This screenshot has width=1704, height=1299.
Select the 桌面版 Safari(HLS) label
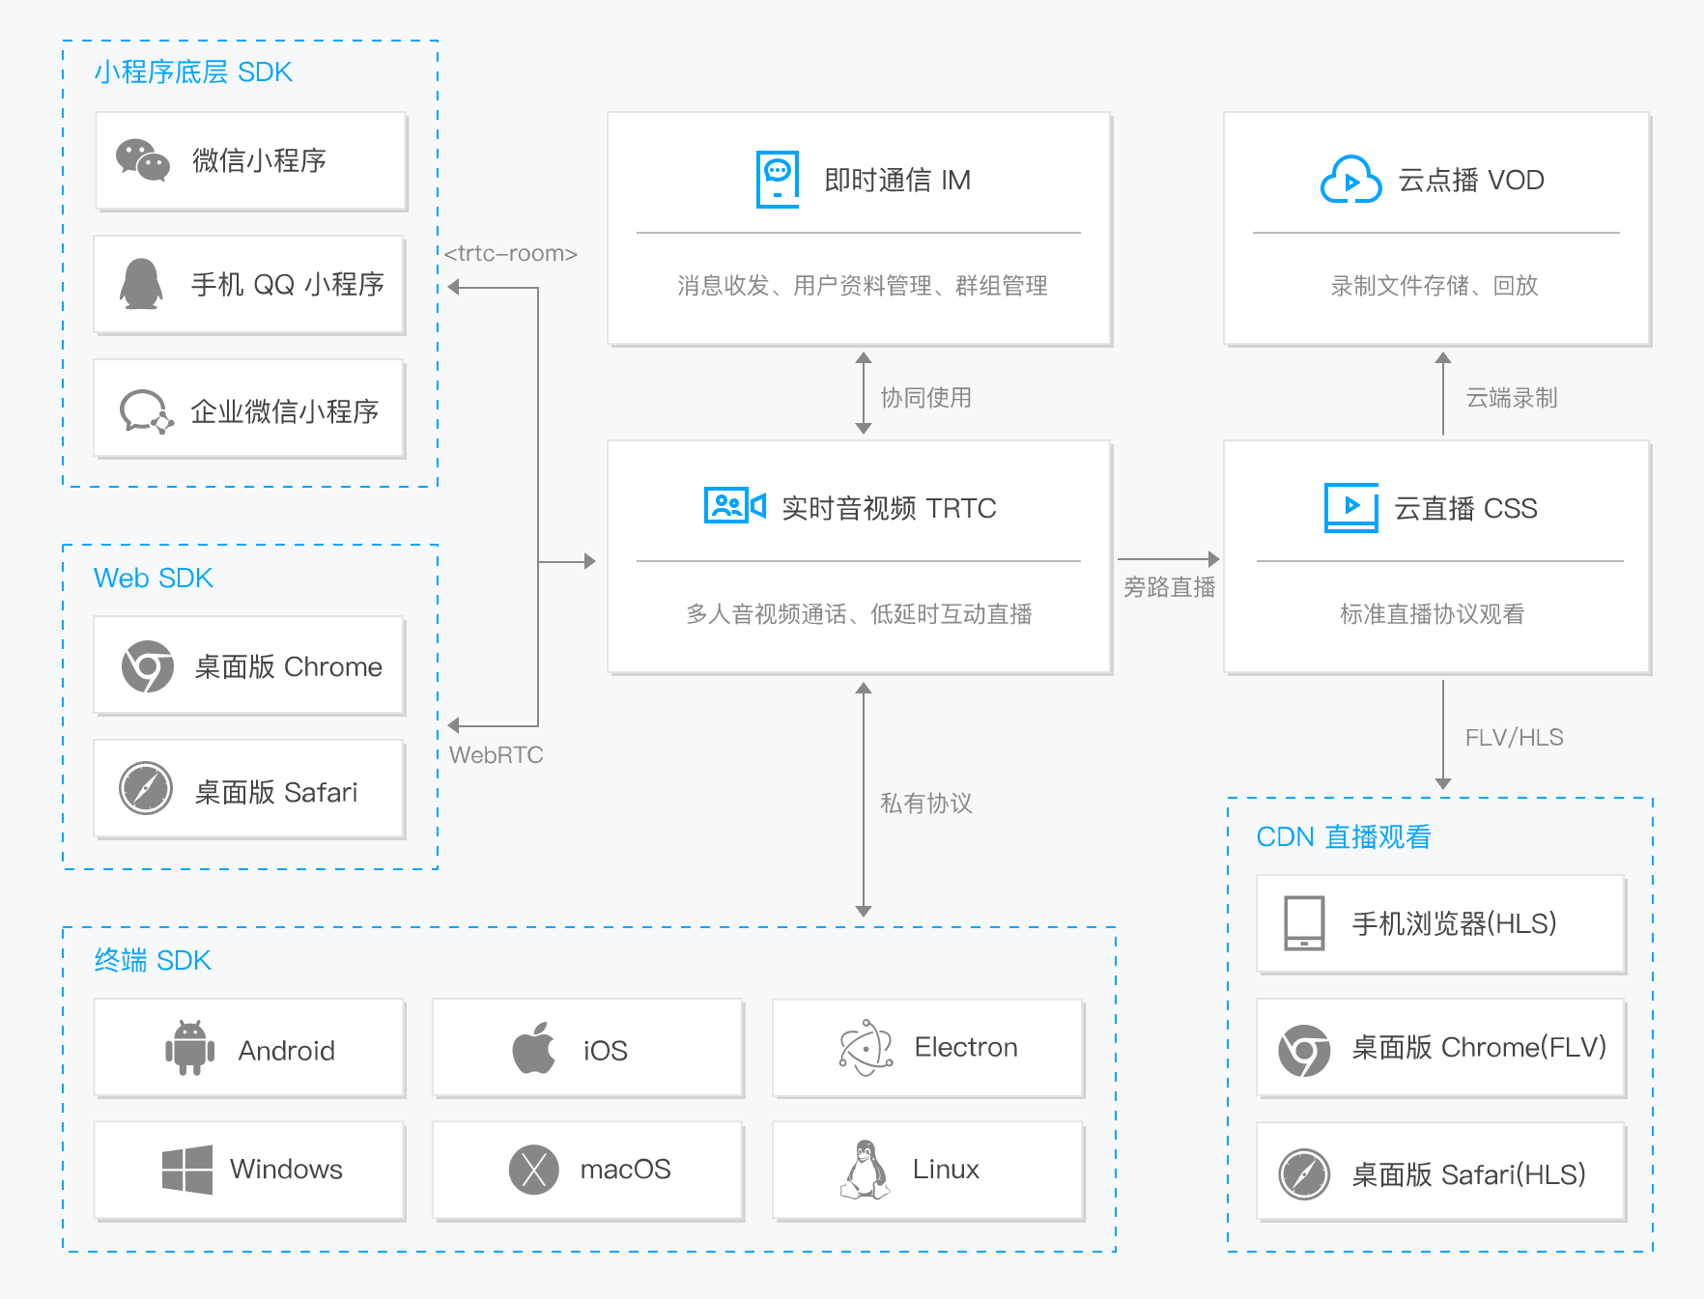point(1468,1174)
